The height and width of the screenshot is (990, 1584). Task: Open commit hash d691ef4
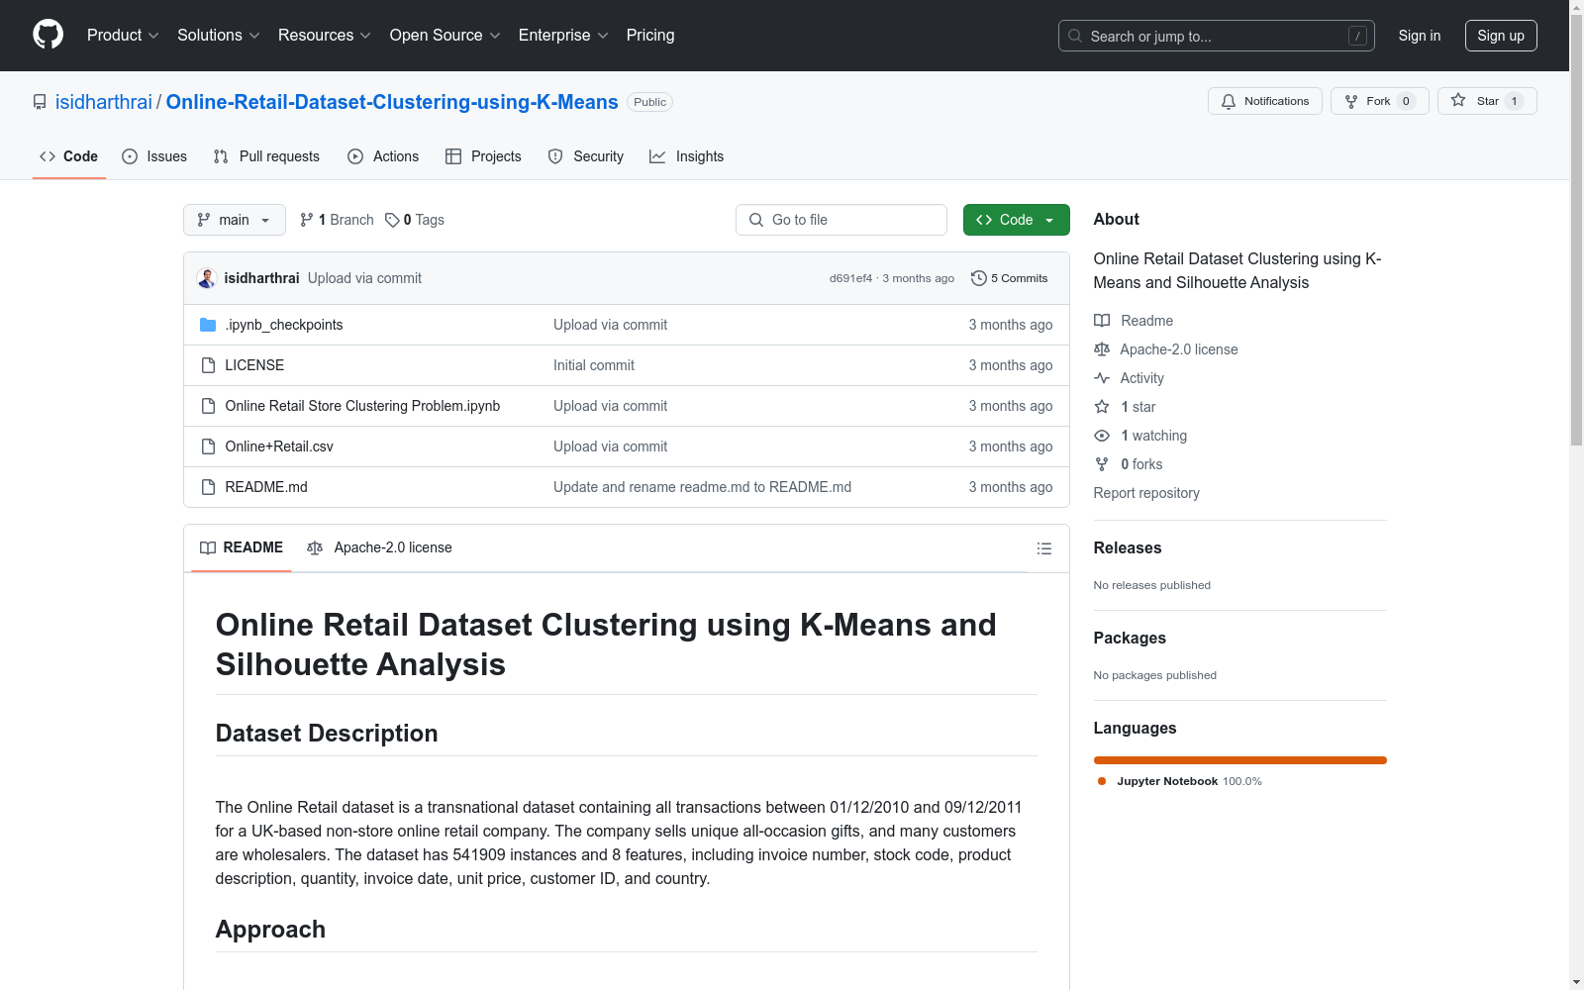click(850, 278)
